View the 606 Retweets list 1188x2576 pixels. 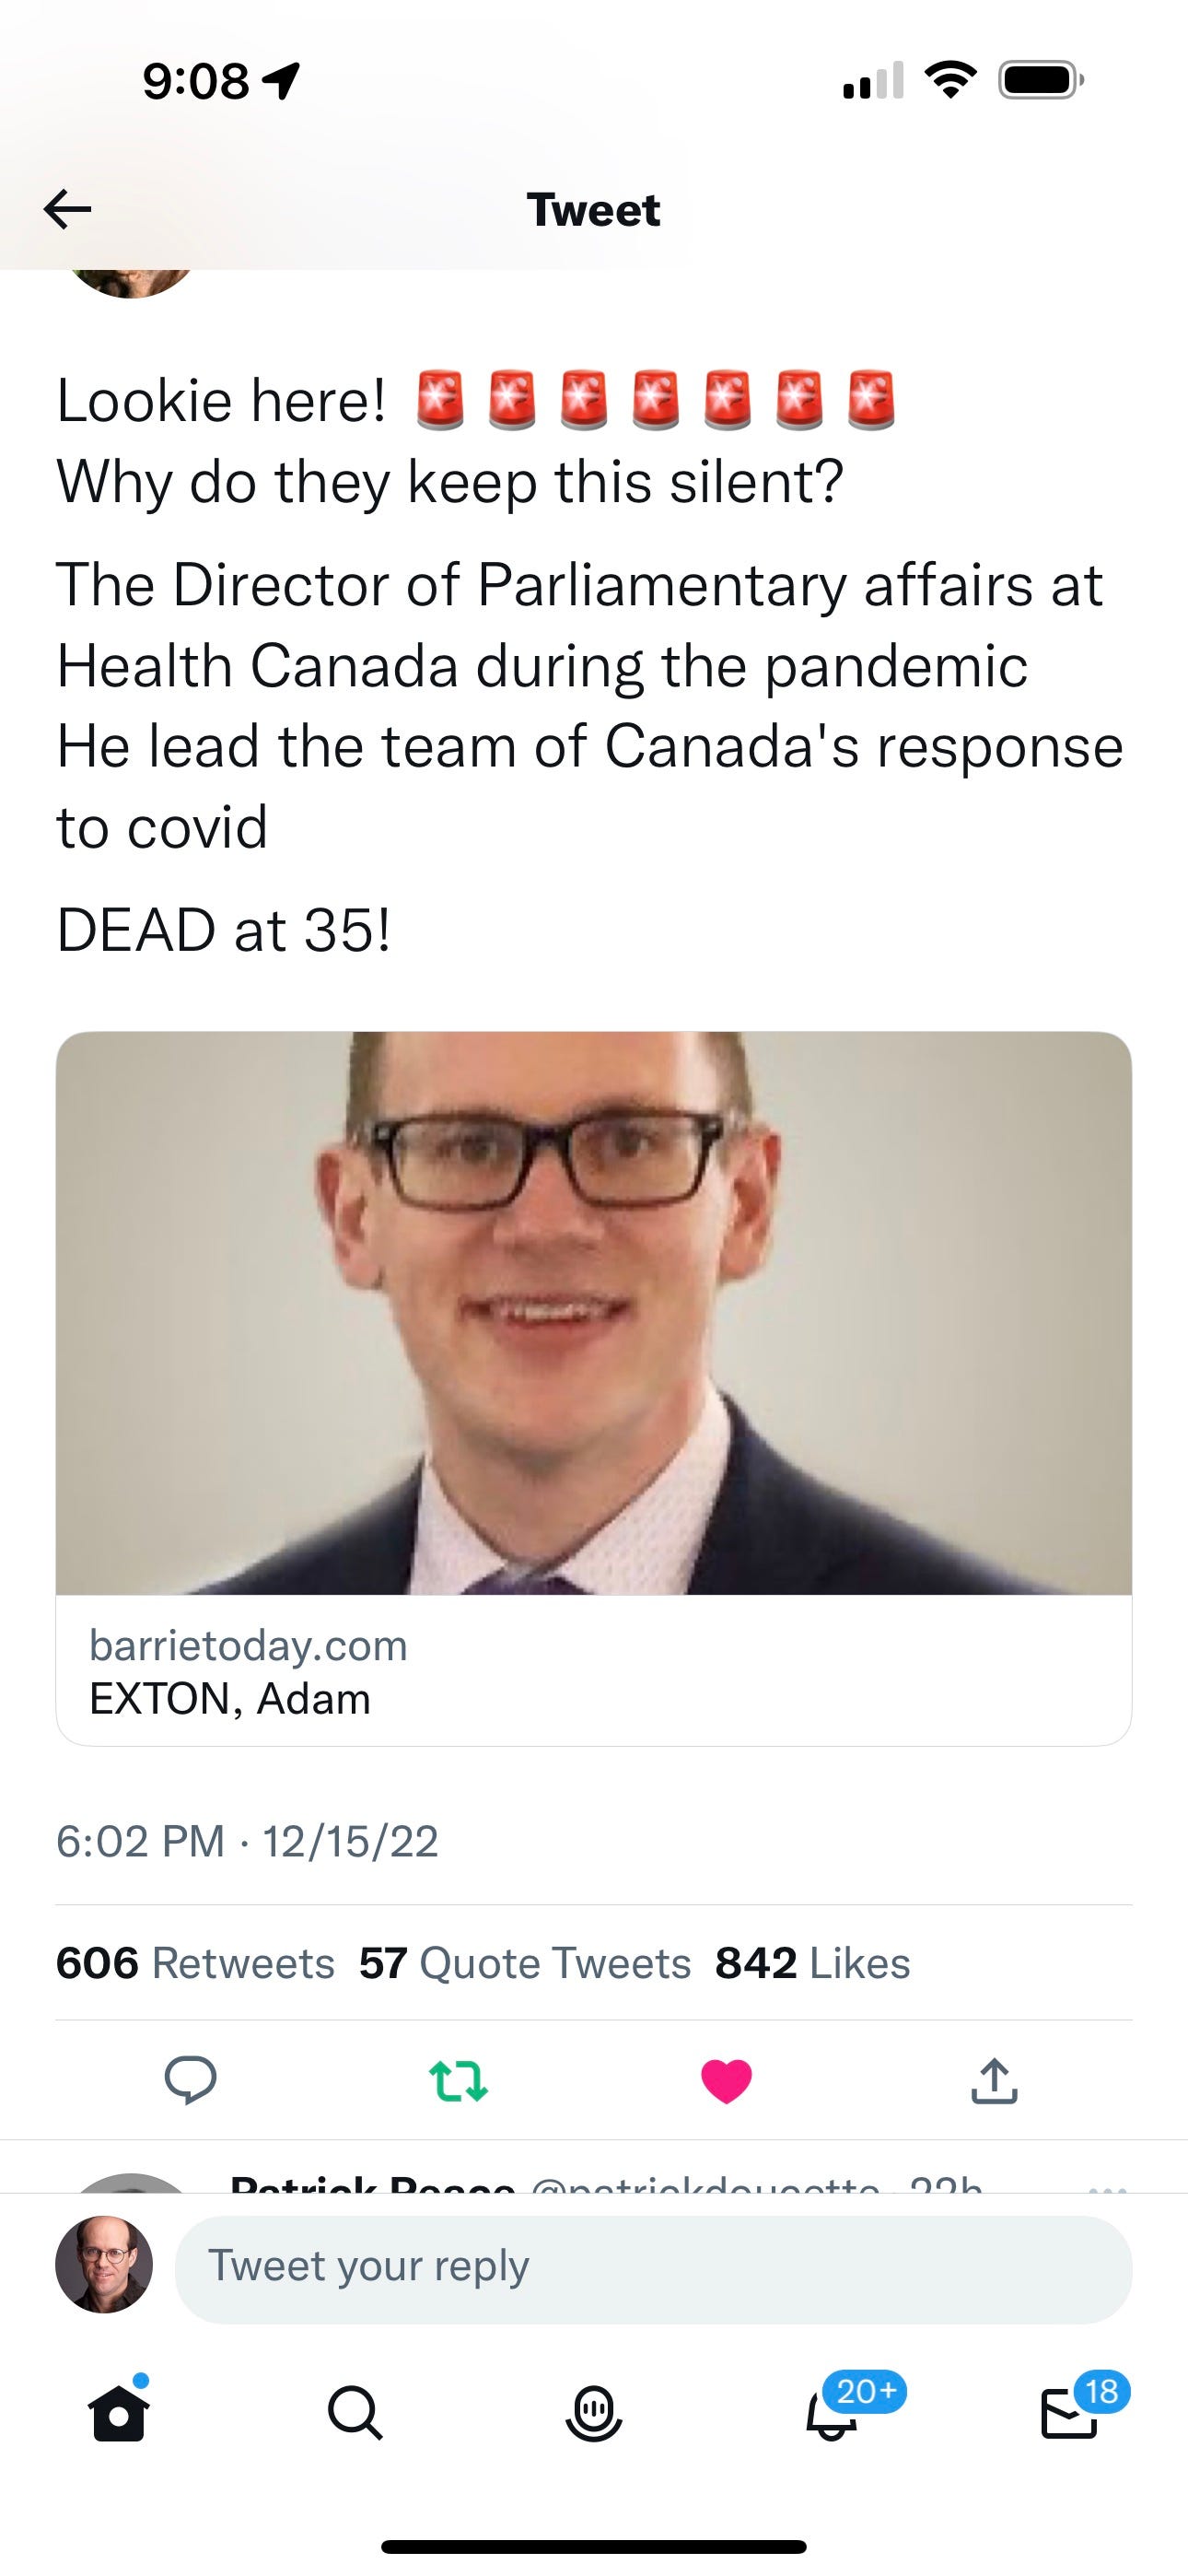[195, 1963]
